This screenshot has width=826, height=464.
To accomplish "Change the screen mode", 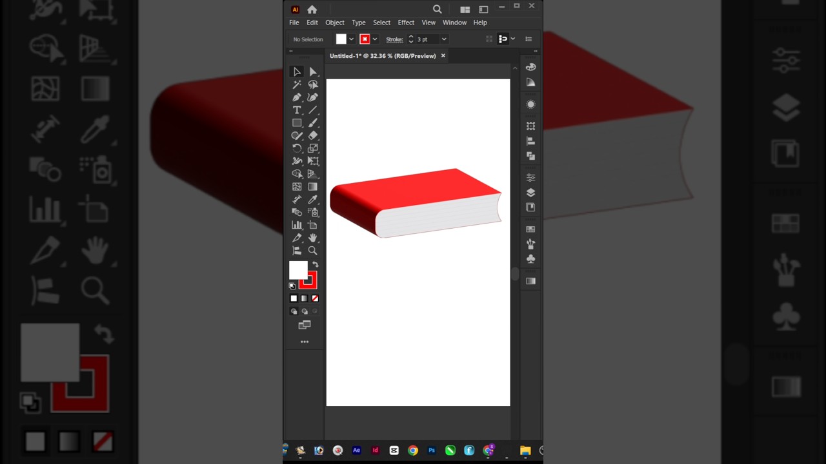I will pyautogui.click(x=305, y=325).
